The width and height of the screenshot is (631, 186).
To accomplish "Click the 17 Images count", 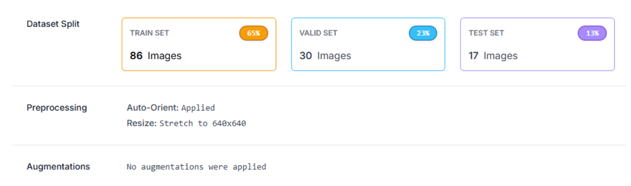I will pos(493,56).
